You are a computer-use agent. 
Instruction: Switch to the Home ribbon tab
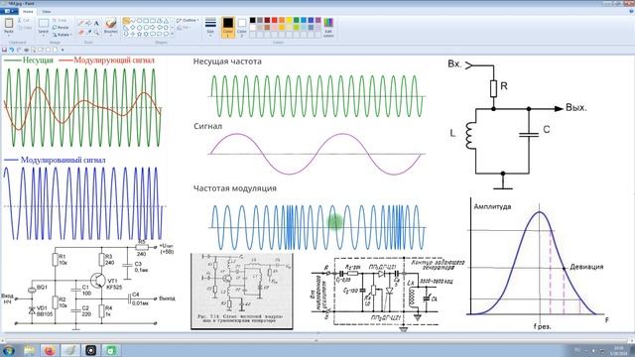click(28, 11)
